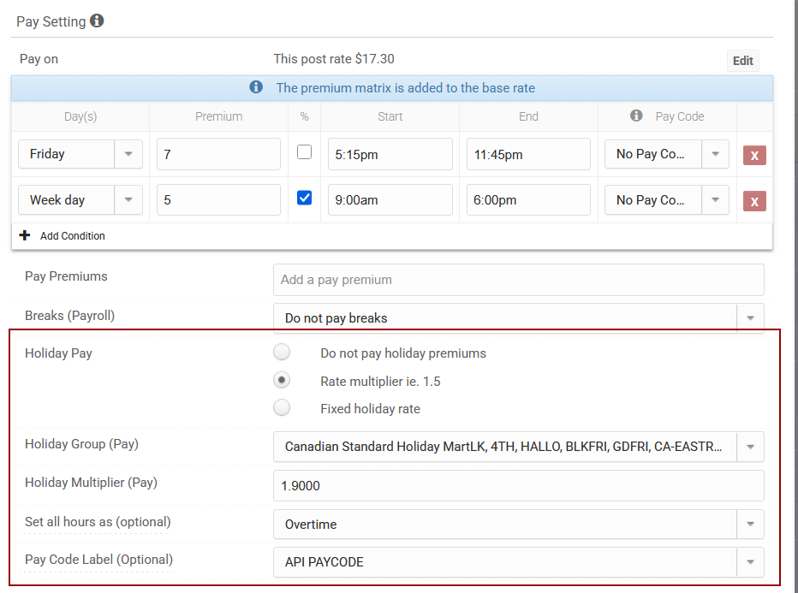Click the Holiday Multiplier field showing 1.9000
798x593 pixels.
519,486
